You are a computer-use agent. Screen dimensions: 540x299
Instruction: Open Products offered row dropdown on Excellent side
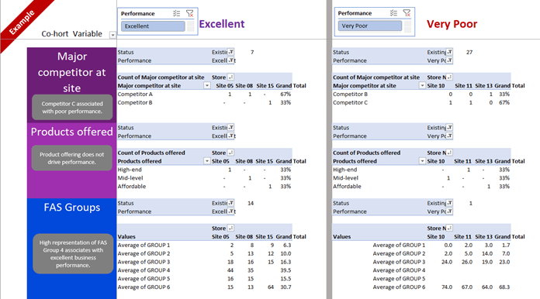pos(207,161)
